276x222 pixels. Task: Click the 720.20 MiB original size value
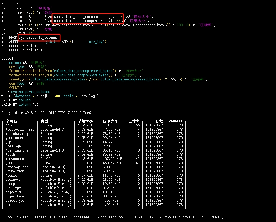click(x=87, y=188)
